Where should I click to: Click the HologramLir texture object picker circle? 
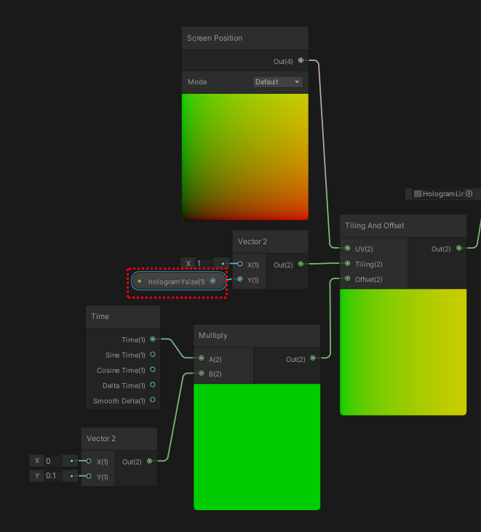click(x=469, y=193)
